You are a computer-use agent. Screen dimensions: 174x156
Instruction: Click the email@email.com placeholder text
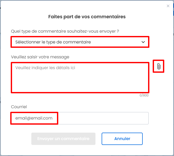[x=34, y=118]
